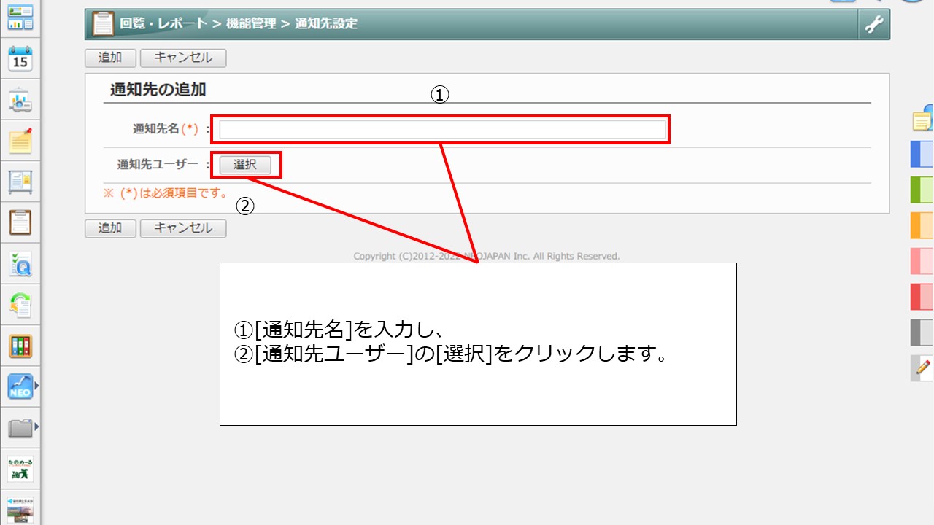Click the 通知先名 text input field

(442, 130)
